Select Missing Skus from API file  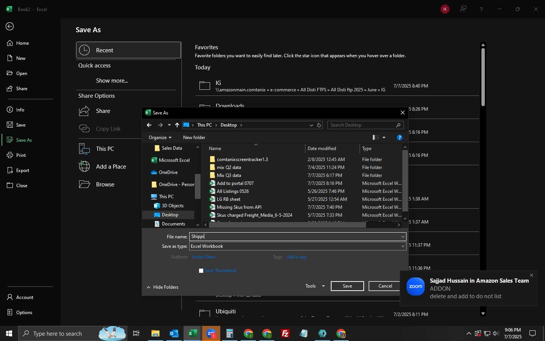point(239,207)
